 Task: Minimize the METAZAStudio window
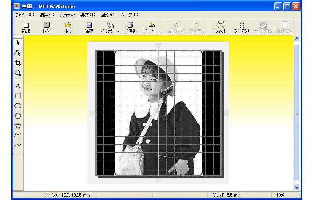278,6
